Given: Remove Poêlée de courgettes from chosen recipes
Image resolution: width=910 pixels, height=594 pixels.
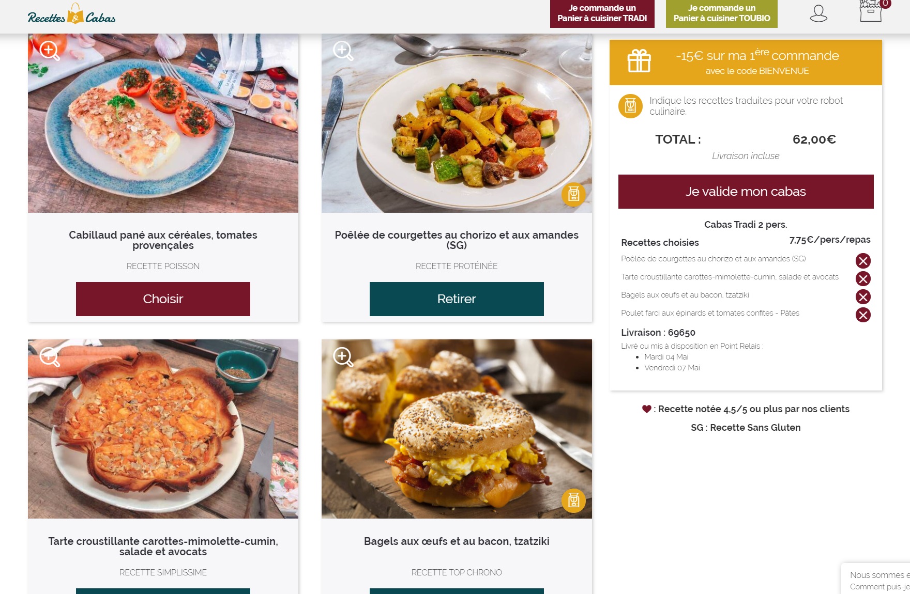Looking at the screenshot, I should (x=863, y=261).
